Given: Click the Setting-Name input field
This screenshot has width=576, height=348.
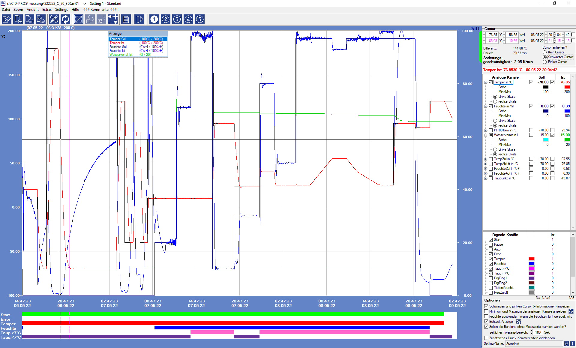Looking at the screenshot, I should tap(534, 344).
